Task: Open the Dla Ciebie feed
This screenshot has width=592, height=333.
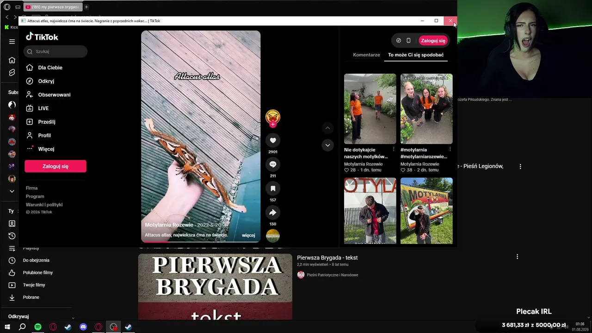Action: coord(44,68)
